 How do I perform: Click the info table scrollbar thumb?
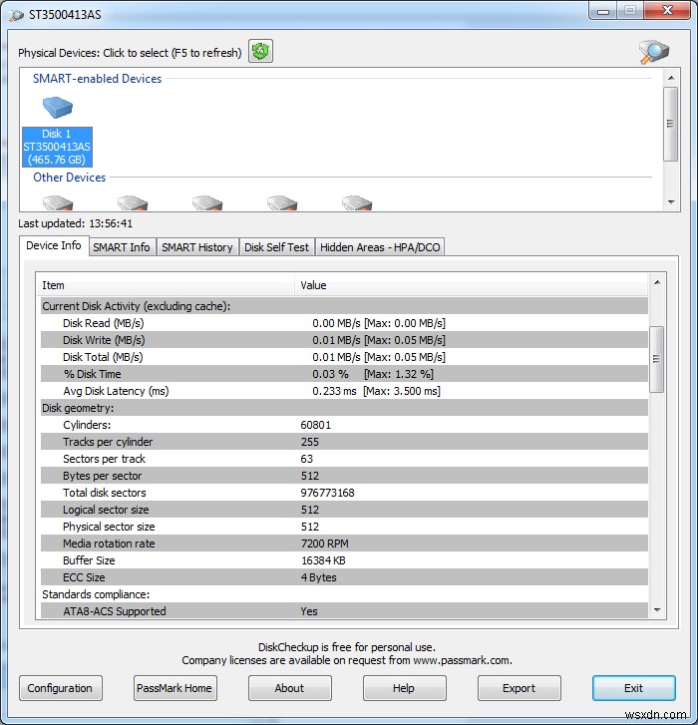tap(657, 359)
